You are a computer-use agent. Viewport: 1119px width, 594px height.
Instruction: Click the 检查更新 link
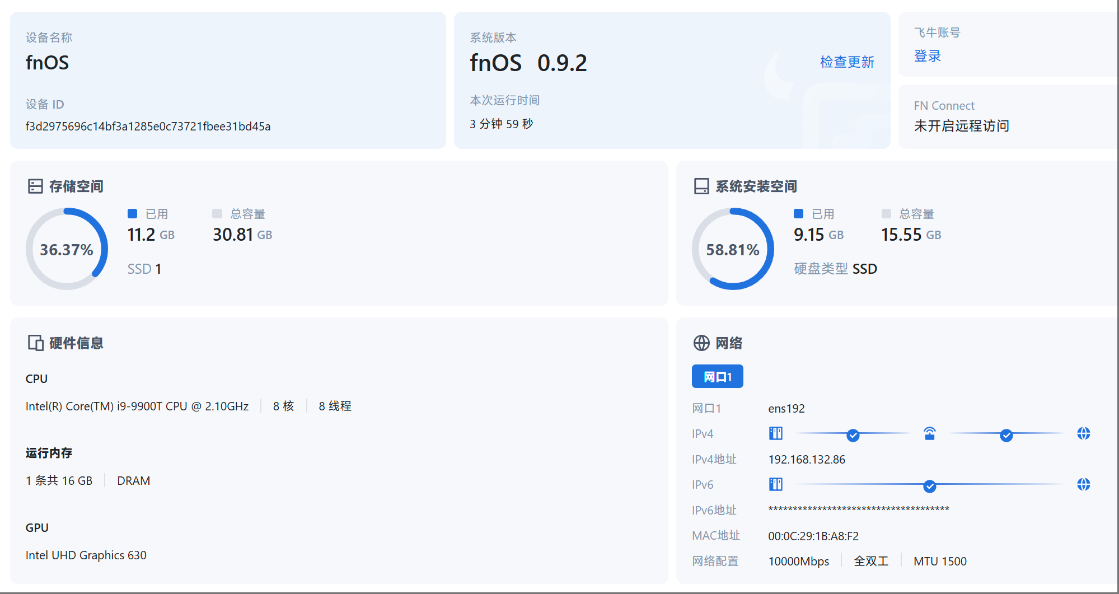click(847, 62)
